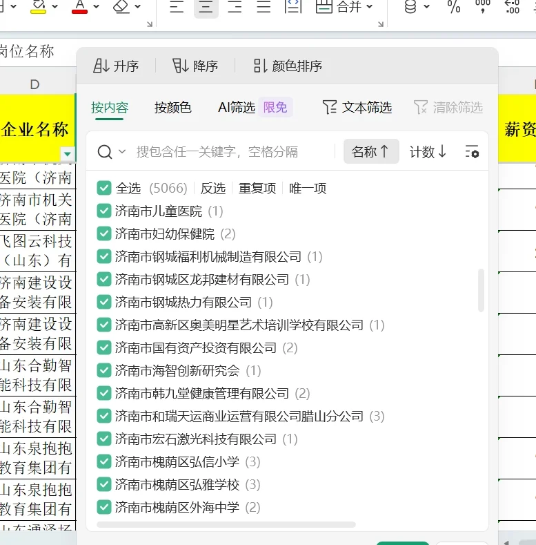Center align text in toolbar
536x545 pixels.
tap(206, 6)
